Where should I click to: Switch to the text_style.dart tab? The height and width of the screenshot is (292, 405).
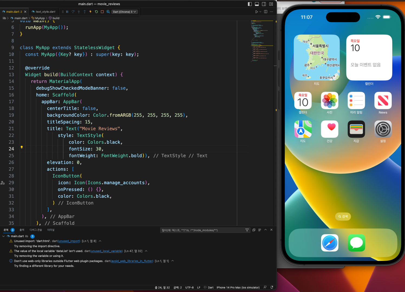click(x=44, y=12)
